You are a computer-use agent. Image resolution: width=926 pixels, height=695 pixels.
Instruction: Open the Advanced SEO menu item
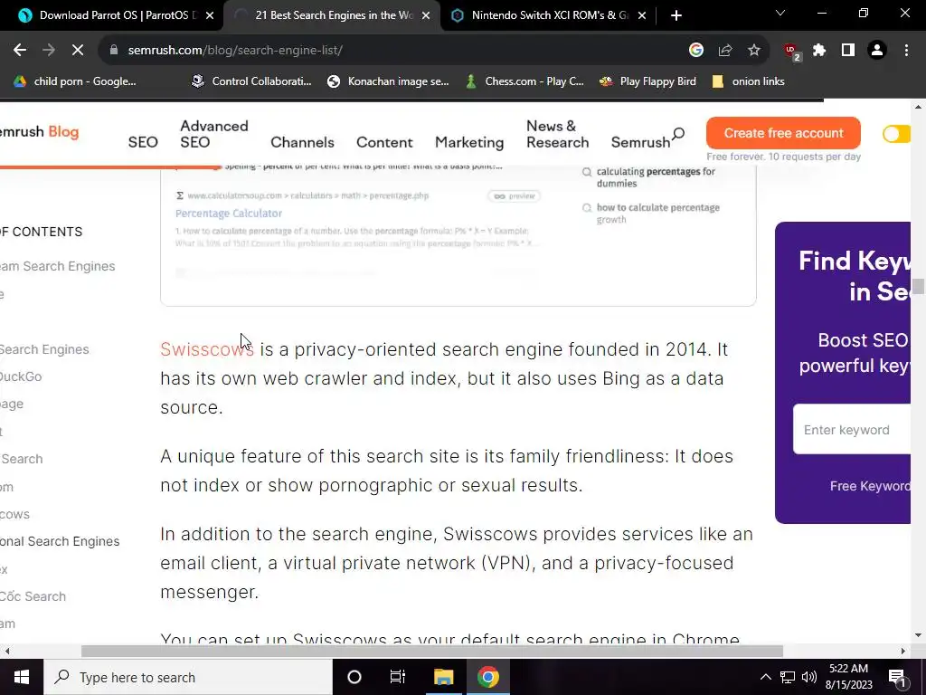(x=213, y=134)
